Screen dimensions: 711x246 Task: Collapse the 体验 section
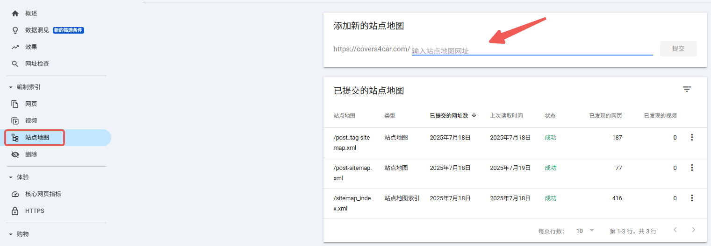tap(11, 177)
